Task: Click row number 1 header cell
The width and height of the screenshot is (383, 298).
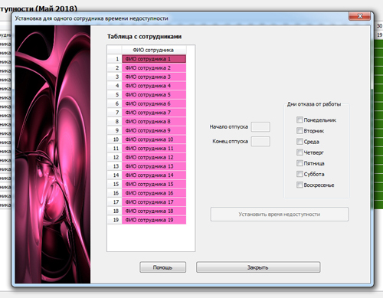Action: pyautogui.click(x=115, y=59)
